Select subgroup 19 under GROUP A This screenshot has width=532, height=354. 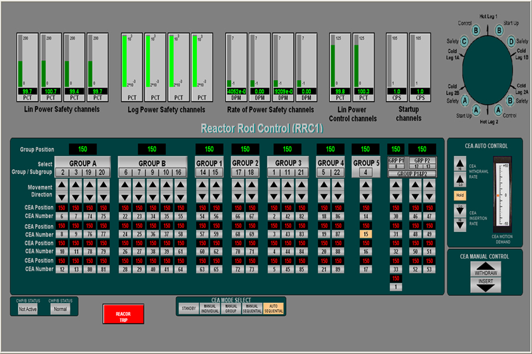point(88,172)
